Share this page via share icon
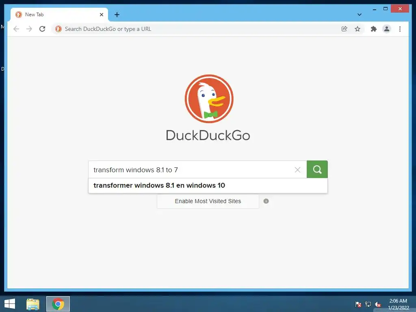This screenshot has height=312, width=416. pyautogui.click(x=344, y=29)
